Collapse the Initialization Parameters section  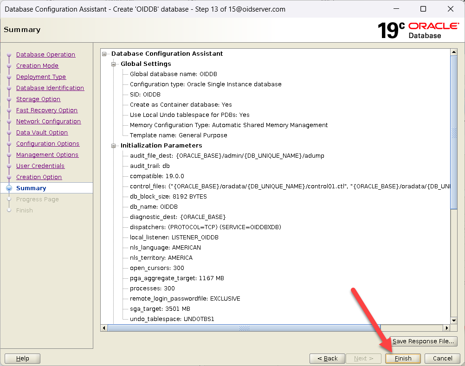114,146
